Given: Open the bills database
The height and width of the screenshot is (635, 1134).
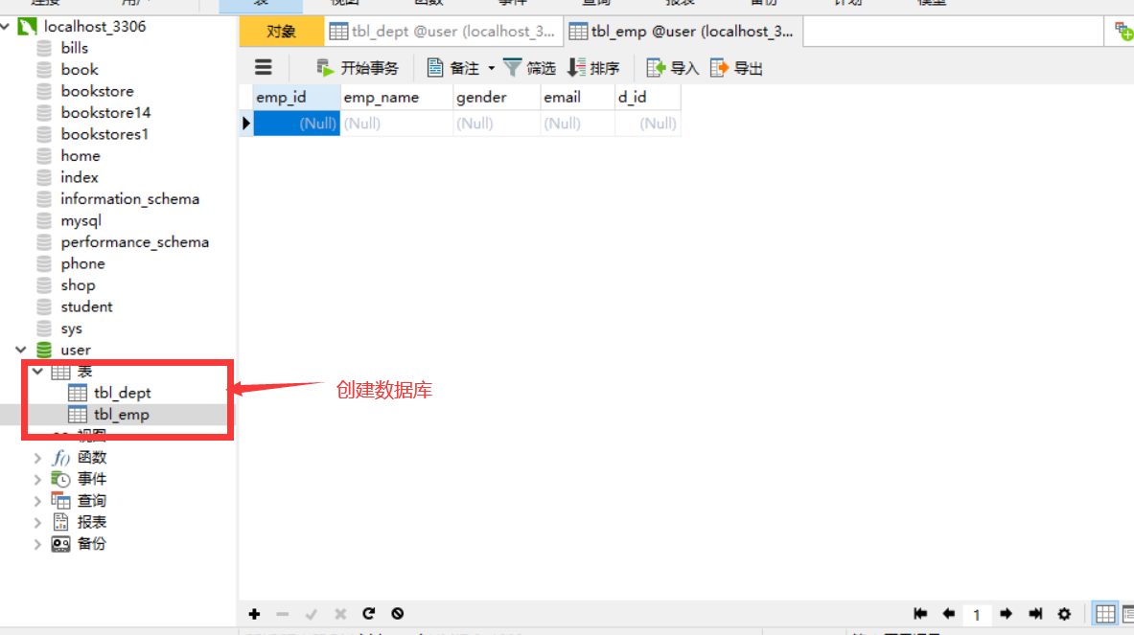Looking at the screenshot, I should [x=74, y=48].
